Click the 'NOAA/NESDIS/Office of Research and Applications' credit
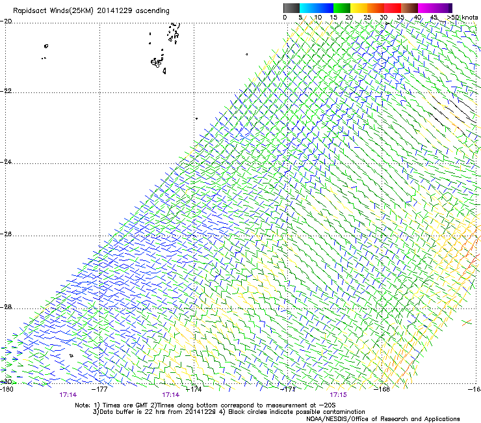The image size is (481, 423). tap(383, 419)
